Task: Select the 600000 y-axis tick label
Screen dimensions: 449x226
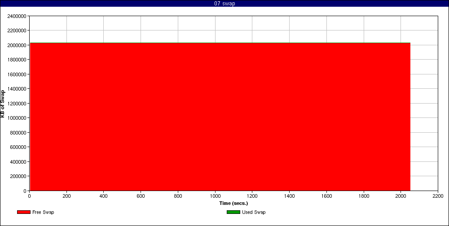Action: (18, 147)
